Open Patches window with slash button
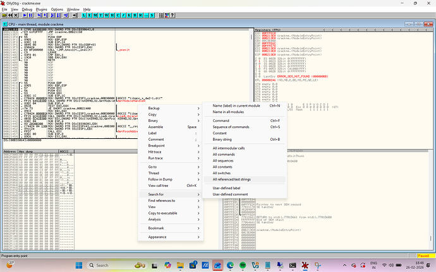This screenshot has width=436, height=272. point(123,15)
